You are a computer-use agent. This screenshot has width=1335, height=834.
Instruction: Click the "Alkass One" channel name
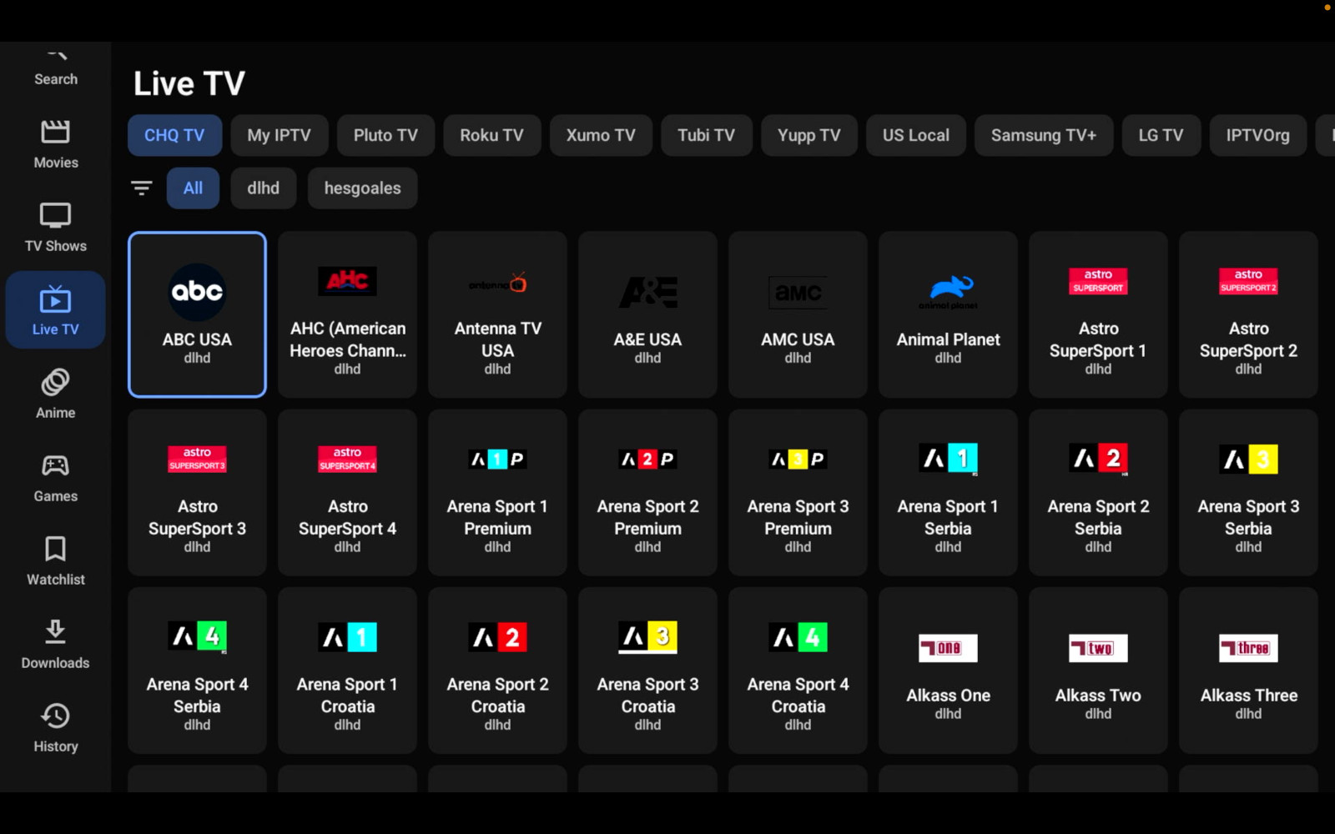tap(948, 696)
